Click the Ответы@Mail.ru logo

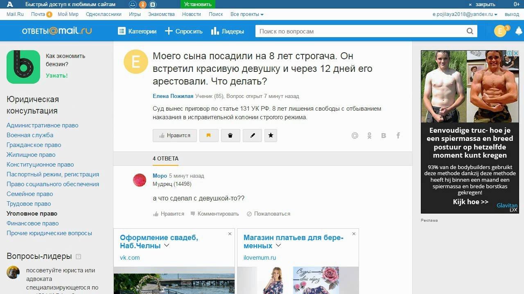(x=57, y=31)
